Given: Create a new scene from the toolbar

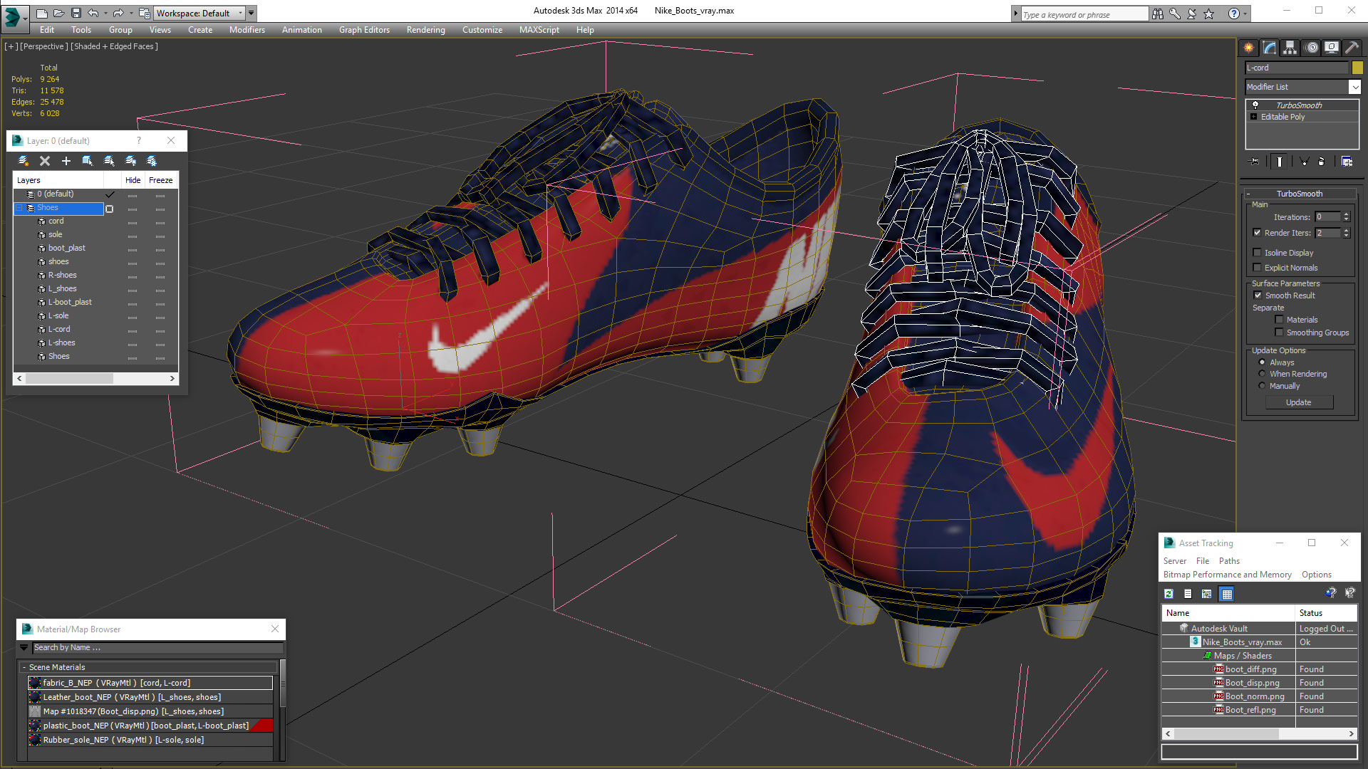Looking at the screenshot, I should 42,13.
